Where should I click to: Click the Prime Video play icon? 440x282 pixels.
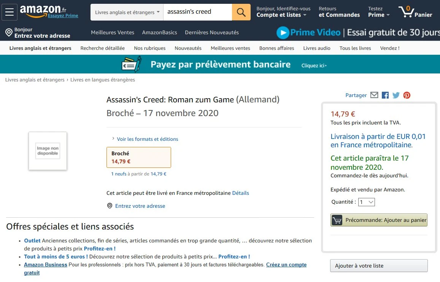(283, 33)
